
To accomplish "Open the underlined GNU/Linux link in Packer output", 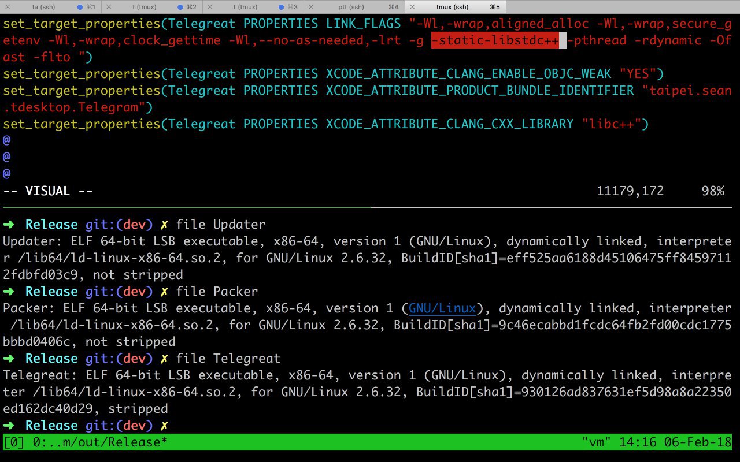I will click(x=442, y=308).
